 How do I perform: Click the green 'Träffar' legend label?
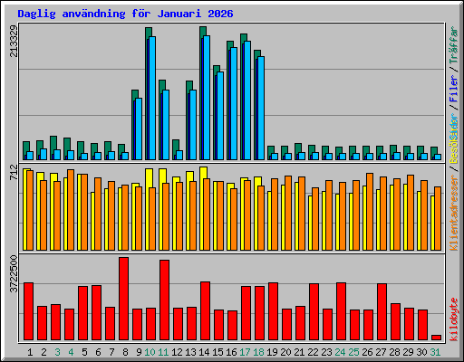coord(454,45)
